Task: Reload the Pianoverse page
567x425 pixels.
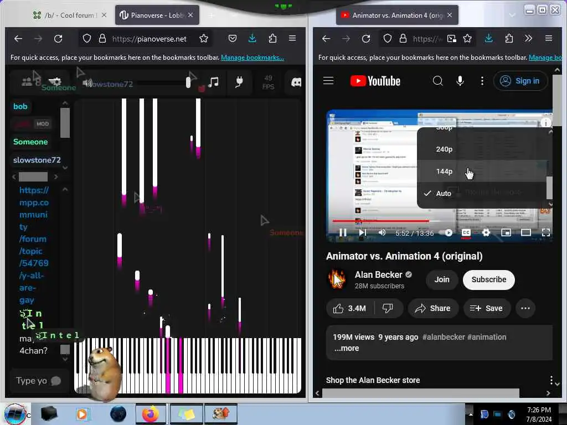Action: point(58,39)
